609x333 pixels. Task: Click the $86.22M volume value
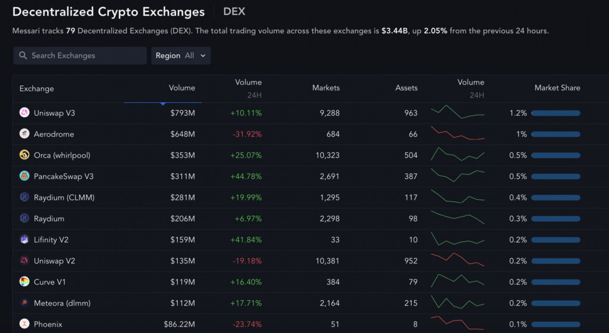click(179, 324)
